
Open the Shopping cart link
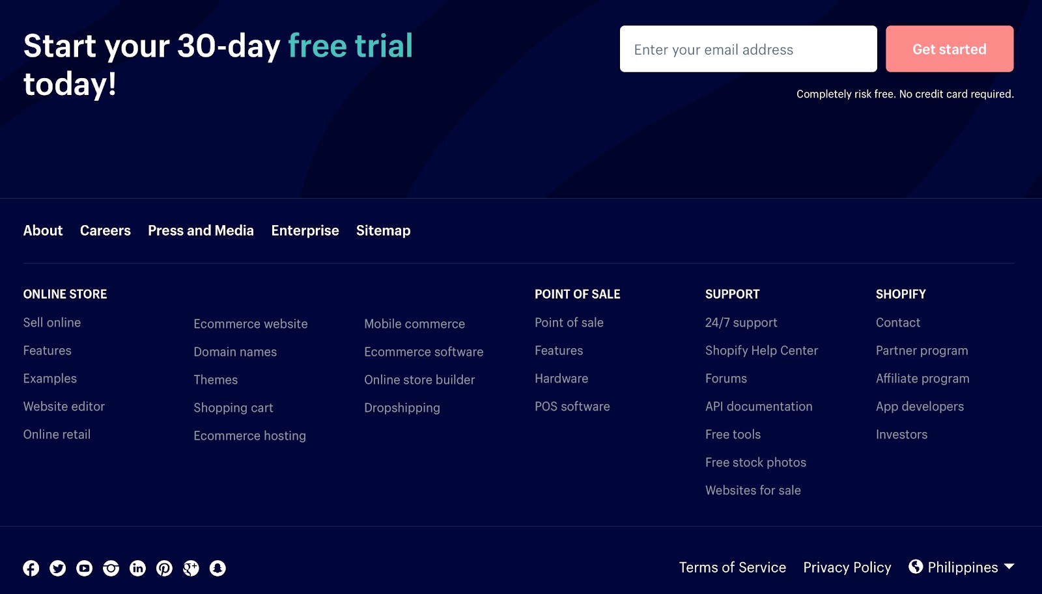(233, 408)
